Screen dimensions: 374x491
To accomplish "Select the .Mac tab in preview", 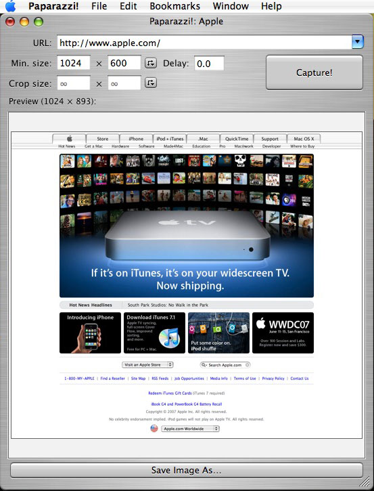I will (x=203, y=139).
